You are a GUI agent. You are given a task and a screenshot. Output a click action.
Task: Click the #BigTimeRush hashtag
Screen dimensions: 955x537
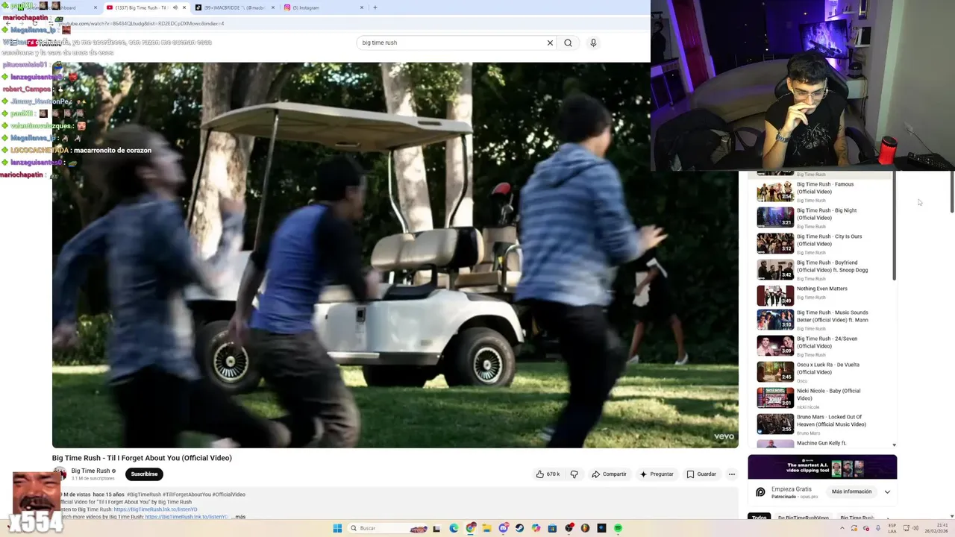pyautogui.click(x=144, y=494)
